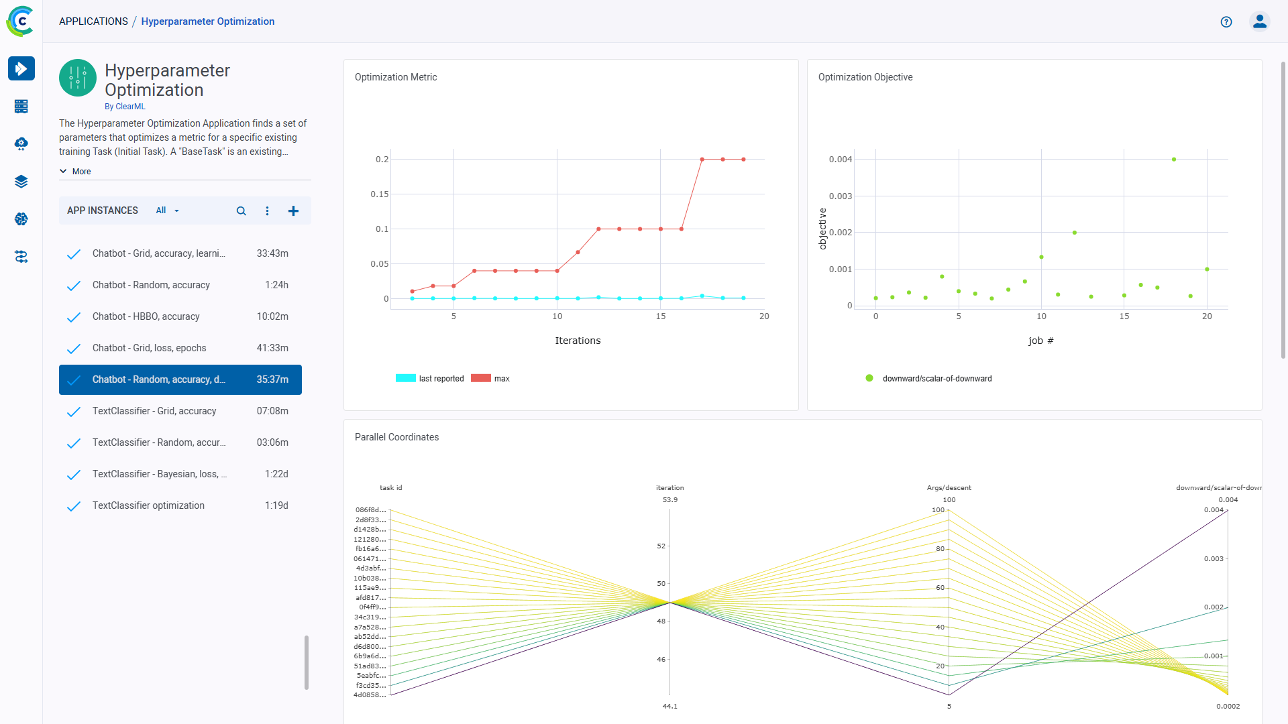Click task id 086f8d… in parallel coordinates
The height and width of the screenshot is (724, 1288).
371,509
